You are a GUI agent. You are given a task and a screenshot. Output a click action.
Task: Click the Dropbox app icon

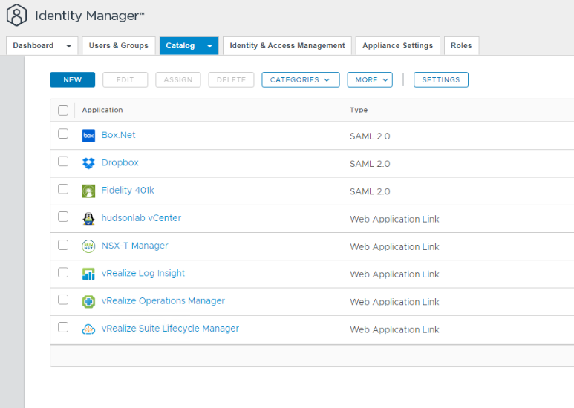click(88, 163)
